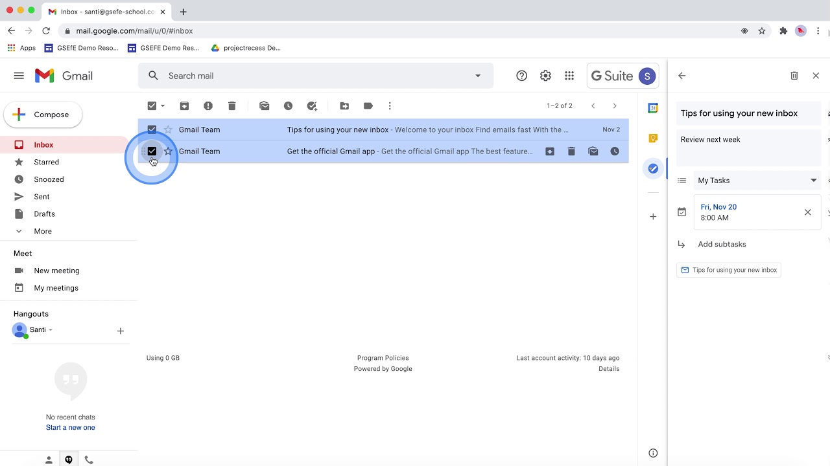Open the Program Policies link
The height and width of the screenshot is (466, 830).
pos(383,358)
